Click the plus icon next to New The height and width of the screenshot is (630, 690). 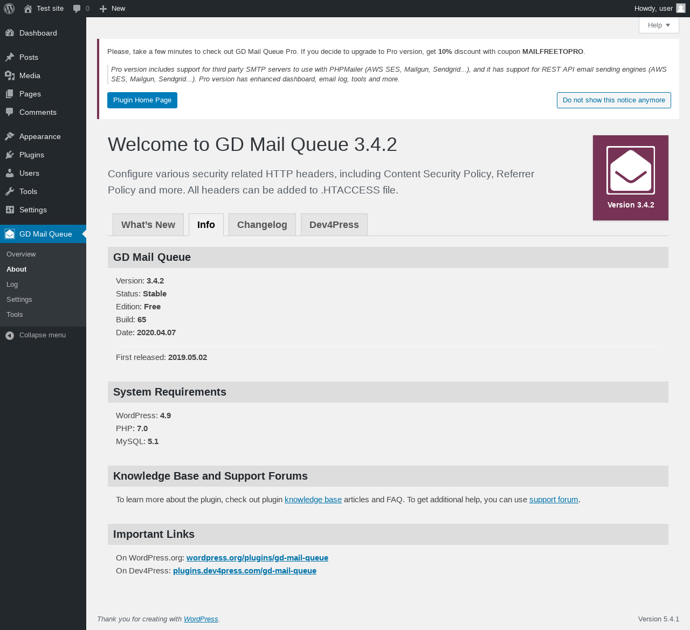point(103,9)
